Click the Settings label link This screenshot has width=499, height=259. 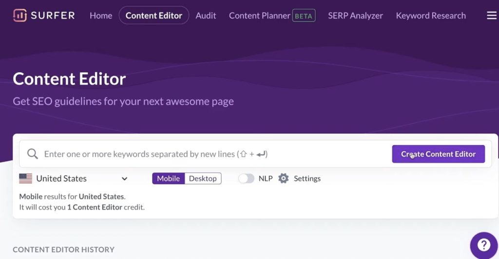(307, 178)
